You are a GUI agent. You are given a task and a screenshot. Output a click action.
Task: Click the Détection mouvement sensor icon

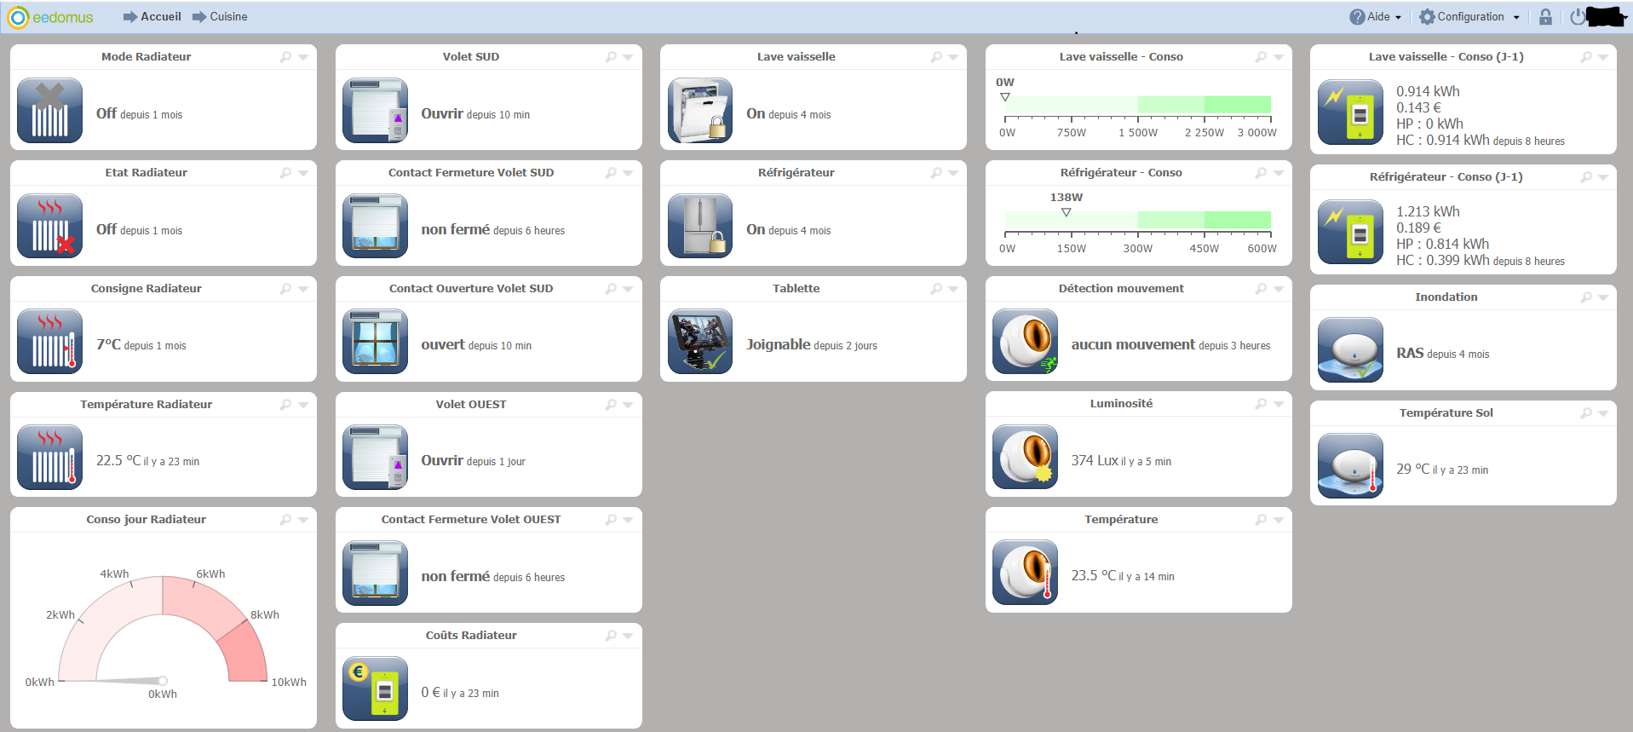tap(1025, 342)
